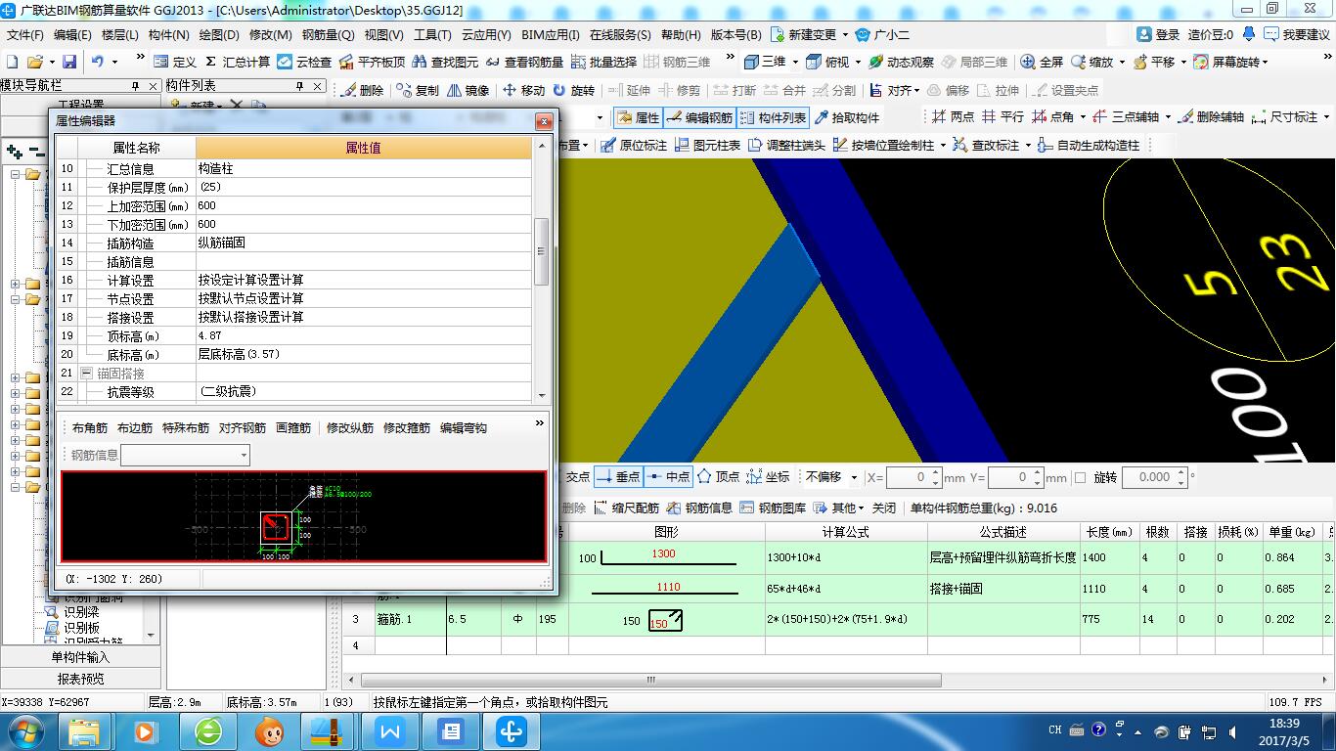Open the 三维 view dropdown arrow
The width and height of the screenshot is (1336, 751).
coord(795,62)
